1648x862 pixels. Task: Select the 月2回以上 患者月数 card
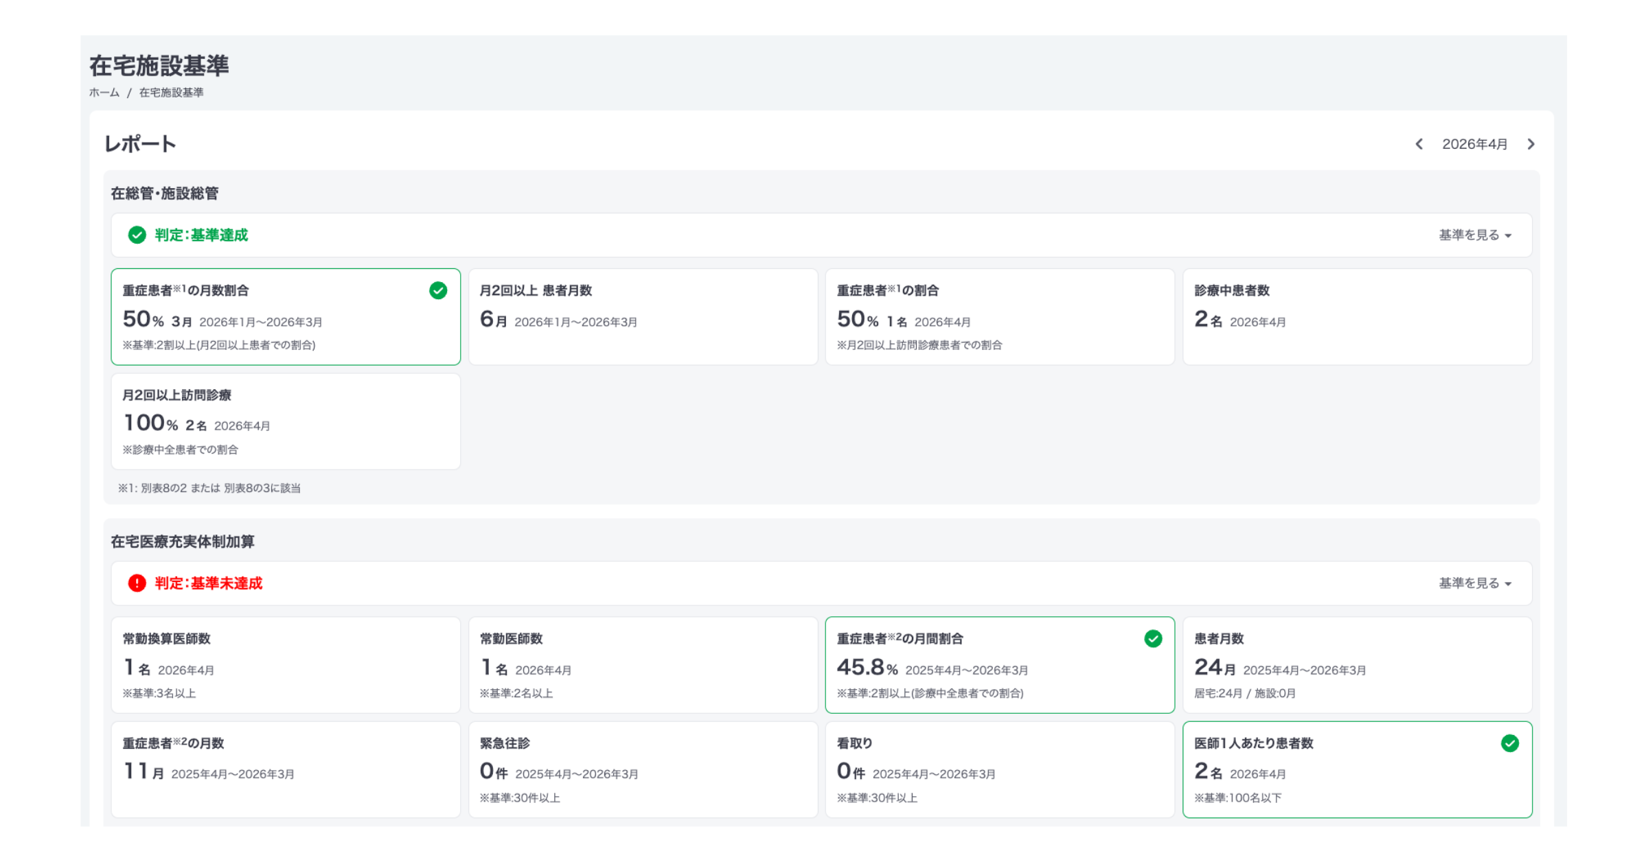643,316
